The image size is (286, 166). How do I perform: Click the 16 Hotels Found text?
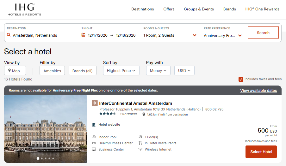tap(18, 79)
